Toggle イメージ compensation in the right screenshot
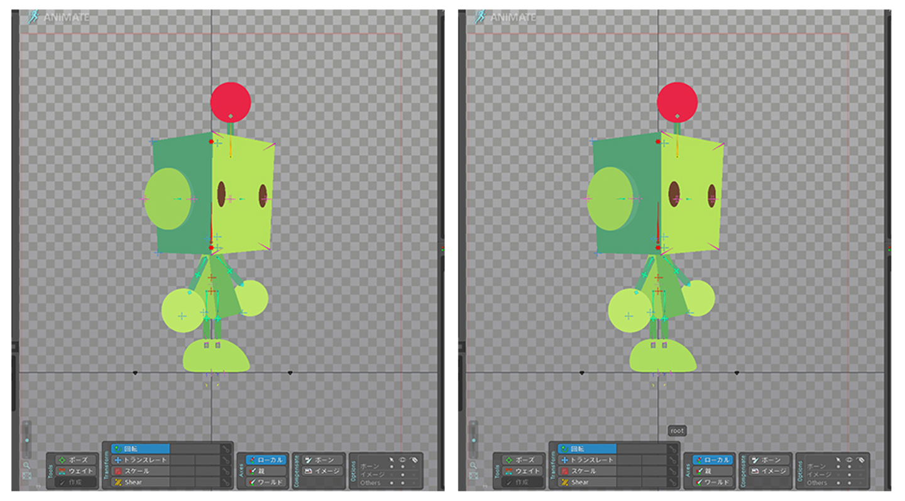 pyautogui.click(x=769, y=471)
